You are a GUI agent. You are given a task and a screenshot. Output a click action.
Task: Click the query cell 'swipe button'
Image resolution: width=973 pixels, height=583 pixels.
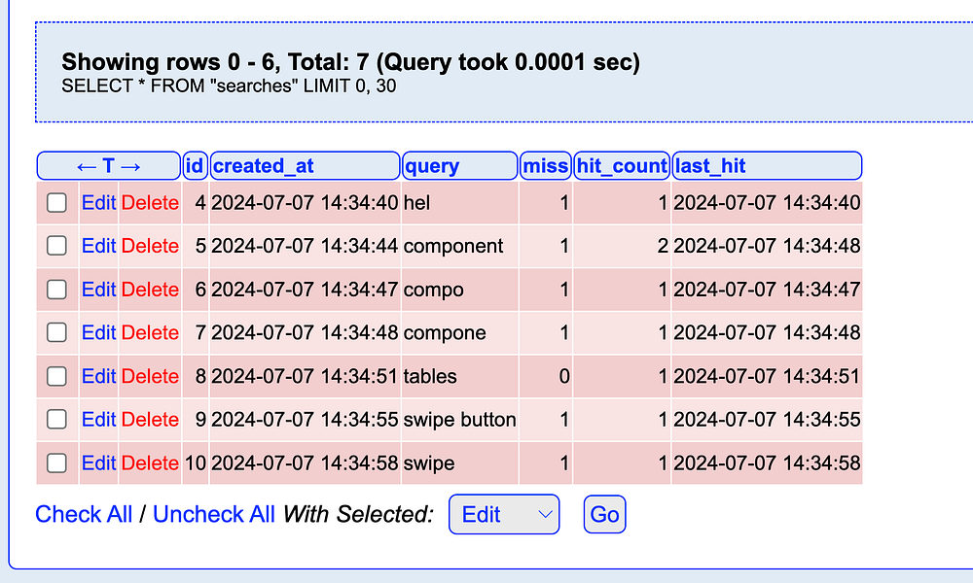coord(460,420)
